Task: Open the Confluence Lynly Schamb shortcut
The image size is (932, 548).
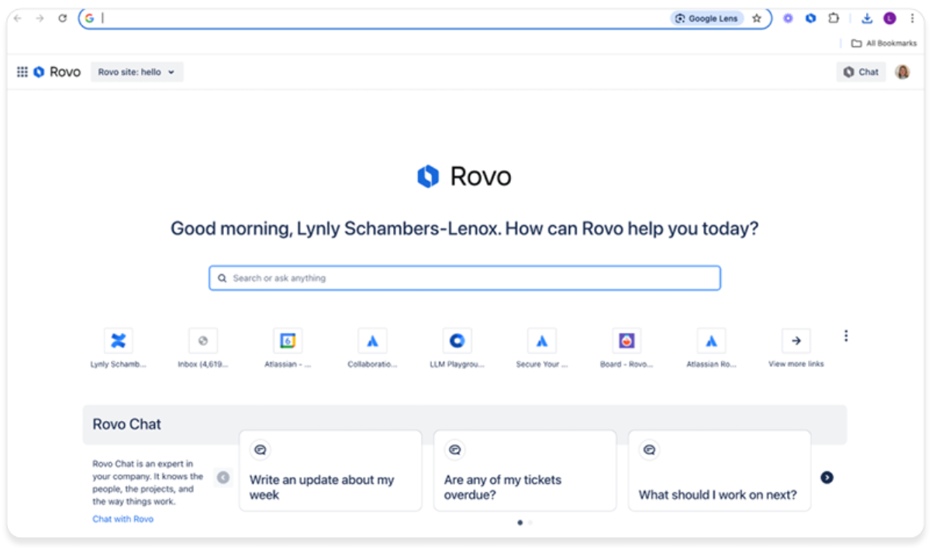Action: point(118,341)
